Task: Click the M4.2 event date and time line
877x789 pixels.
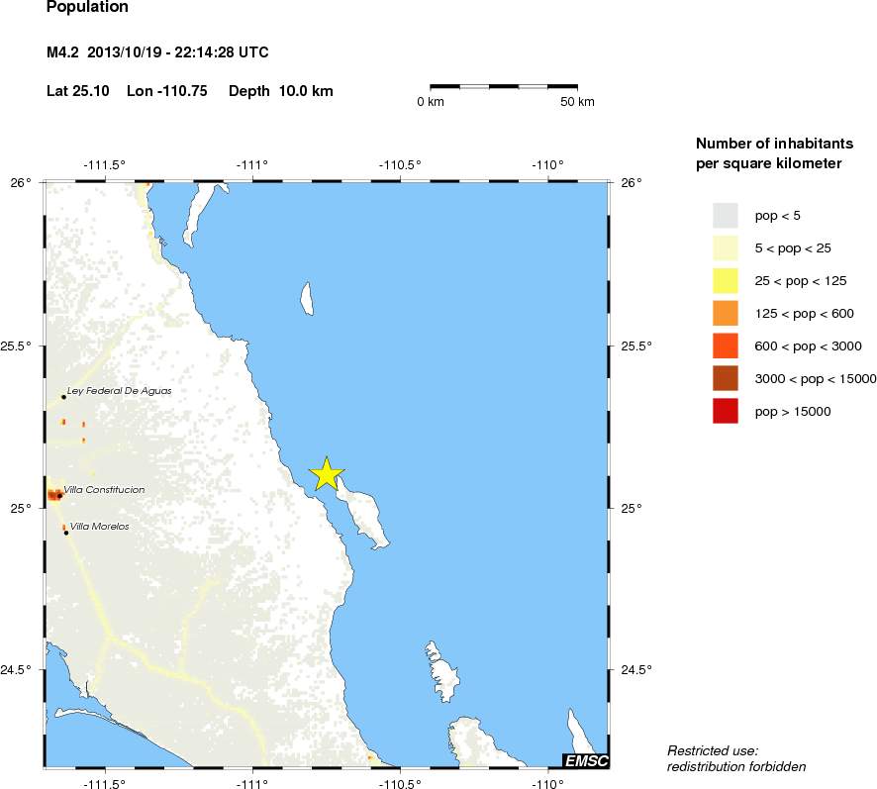Action: pyautogui.click(x=158, y=52)
